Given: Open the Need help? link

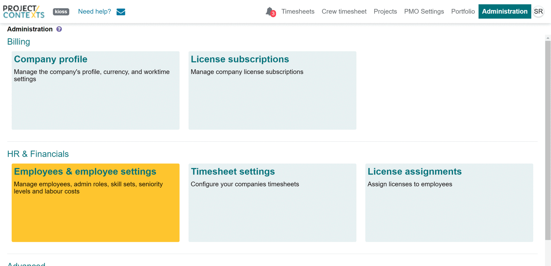Looking at the screenshot, I should tap(94, 11).
